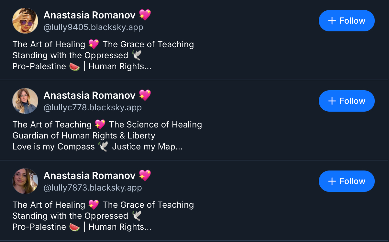The width and height of the screenshot is (389, 242).
Task: Follow the @lullyc778.blacksky.app account
Action: click(x=346, y=101)
